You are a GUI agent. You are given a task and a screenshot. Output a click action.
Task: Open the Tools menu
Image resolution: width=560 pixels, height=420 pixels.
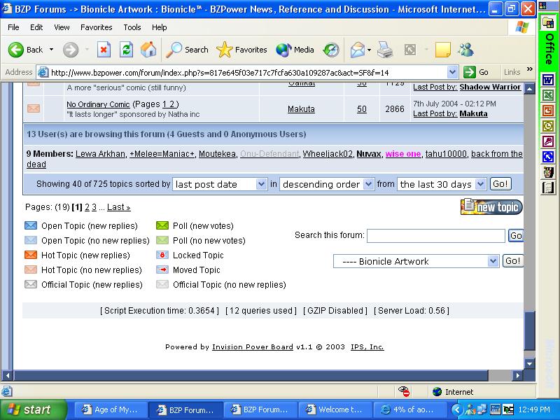click(x=132, y=27)
